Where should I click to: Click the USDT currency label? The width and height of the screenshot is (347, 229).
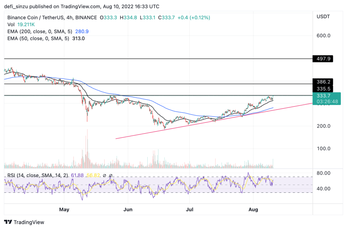pos(323,17)
